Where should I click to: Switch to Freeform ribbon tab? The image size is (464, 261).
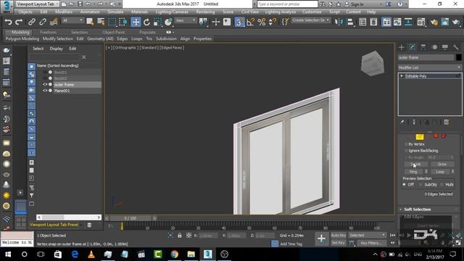(48, 32)
